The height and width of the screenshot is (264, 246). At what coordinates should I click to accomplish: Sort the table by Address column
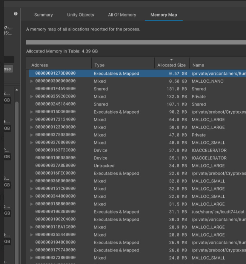[x=40, y=65]
